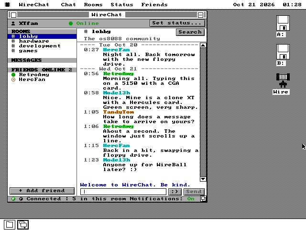Click the folder icon in the taskbar
Viewport: 306px width, 230px height.
(10, 225)
